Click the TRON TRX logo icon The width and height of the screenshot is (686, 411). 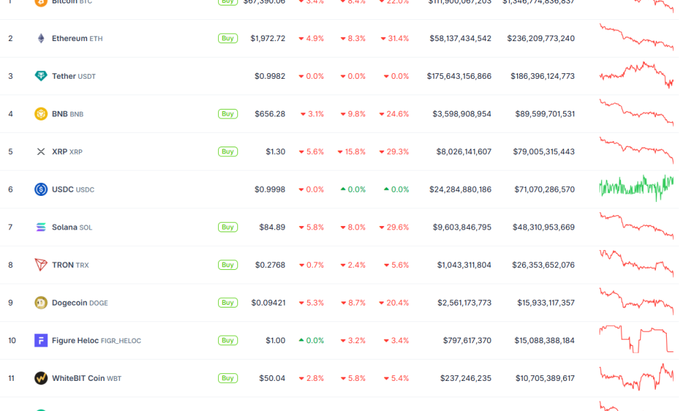(x=40, y=264)
